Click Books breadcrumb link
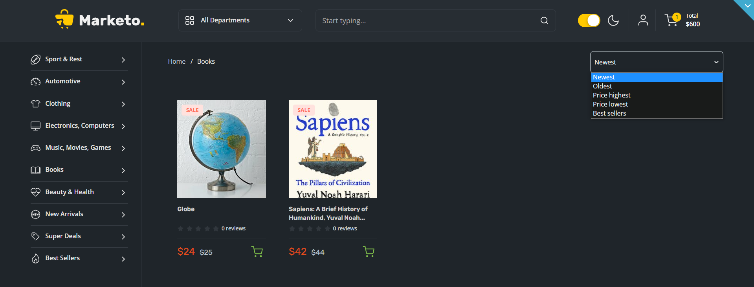Image resolution: width=754 pixels, height=287 pixels. point(206,61)
